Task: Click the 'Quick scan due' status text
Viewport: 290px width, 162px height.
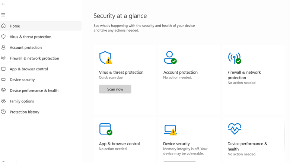Action: pyautogui.click(x=111, y=77)
